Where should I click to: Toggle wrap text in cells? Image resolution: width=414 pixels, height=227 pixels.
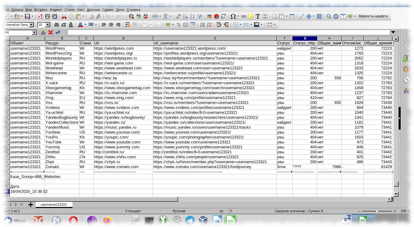pyautogui.click(x=128, y=25)
